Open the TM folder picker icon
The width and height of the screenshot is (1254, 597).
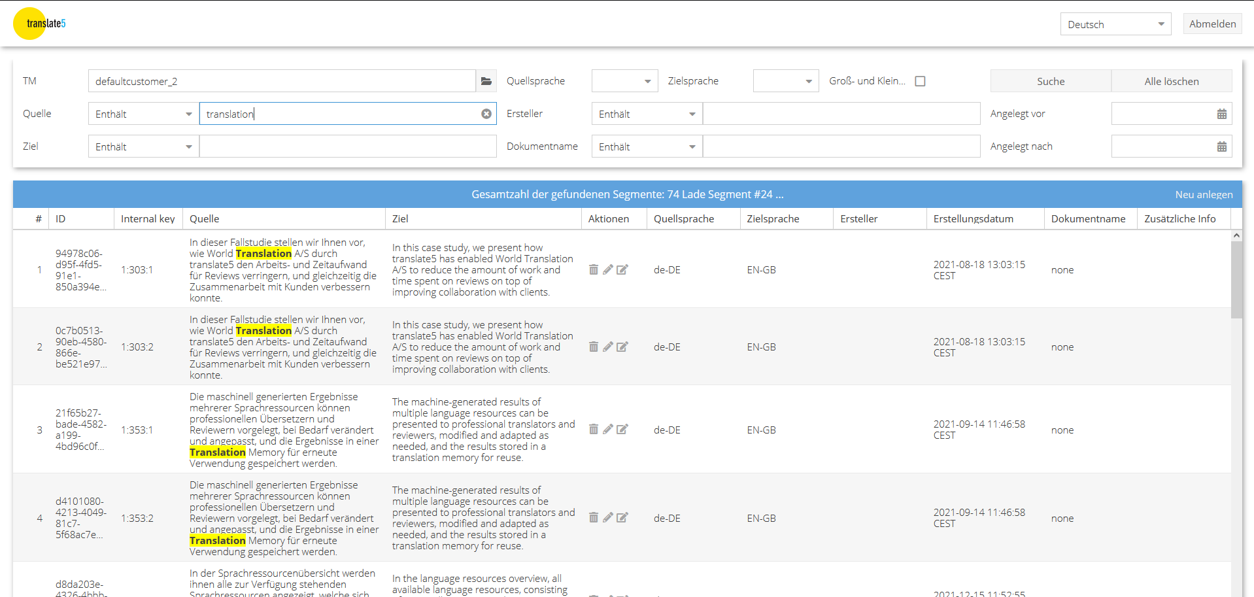click(x=486, y=81)
